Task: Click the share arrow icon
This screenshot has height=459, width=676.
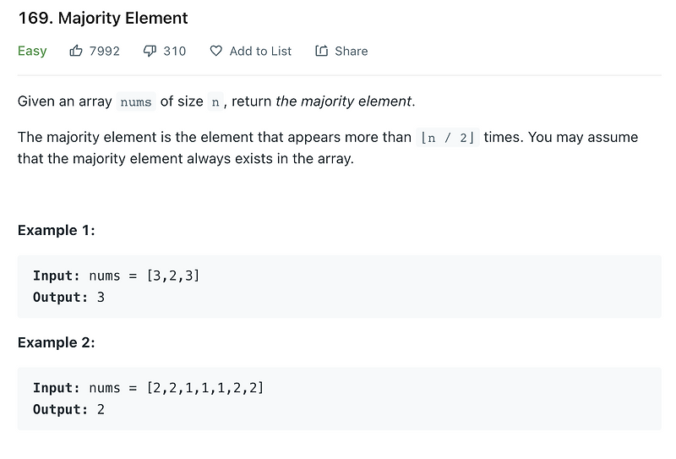Action: tap(321, 51)
